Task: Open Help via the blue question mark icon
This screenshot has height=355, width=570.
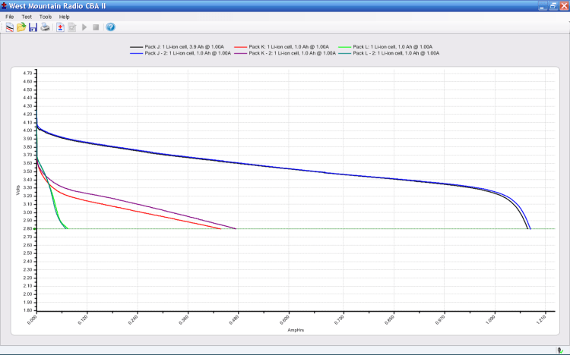Action: point(110,27)
